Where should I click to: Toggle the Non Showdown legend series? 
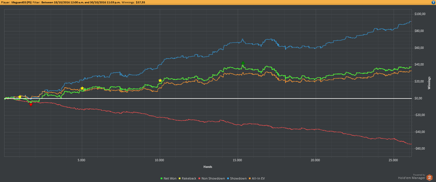click(x=212, y=178)
